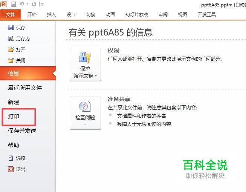Click the 任何人都能打开 permission description text

point(165,59)
